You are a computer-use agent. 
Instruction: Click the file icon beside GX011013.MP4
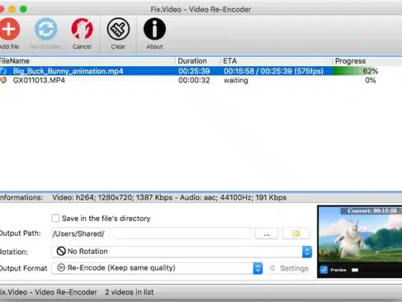(4, 81)
